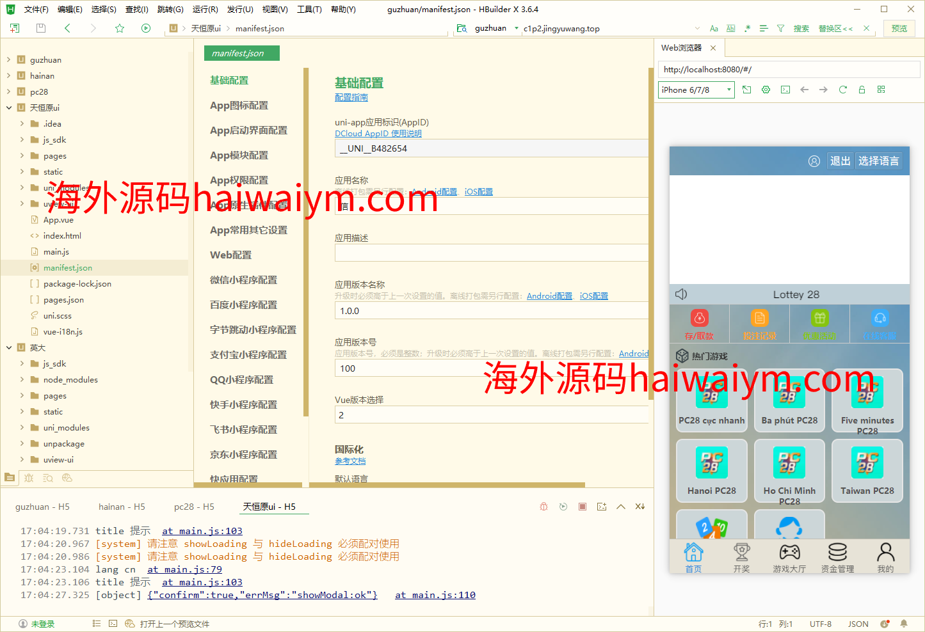The image size is (925, 632).
Task: Open main.js in the project tree
Action: point(56,252)
